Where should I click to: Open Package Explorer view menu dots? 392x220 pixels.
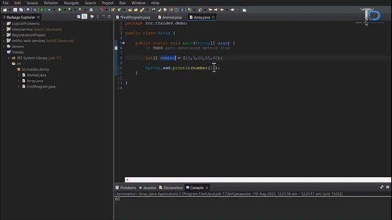coord(98,16)
